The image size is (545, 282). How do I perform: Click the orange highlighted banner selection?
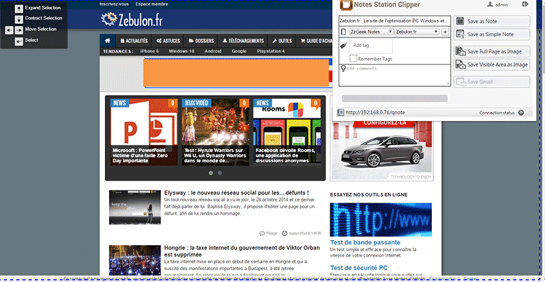click(236, 73)
